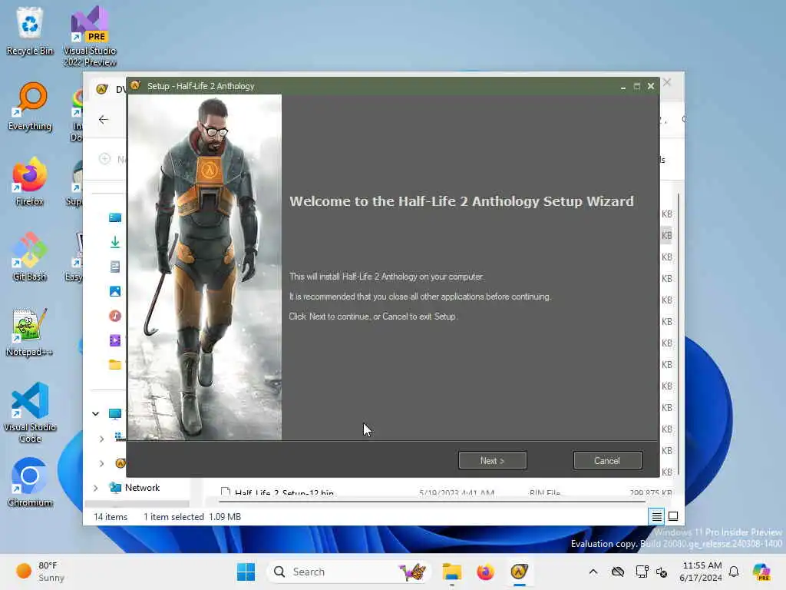Viewport: 786px width, 590px height.
Task: Close the Setup wizard window
Action: pos(651,86)
